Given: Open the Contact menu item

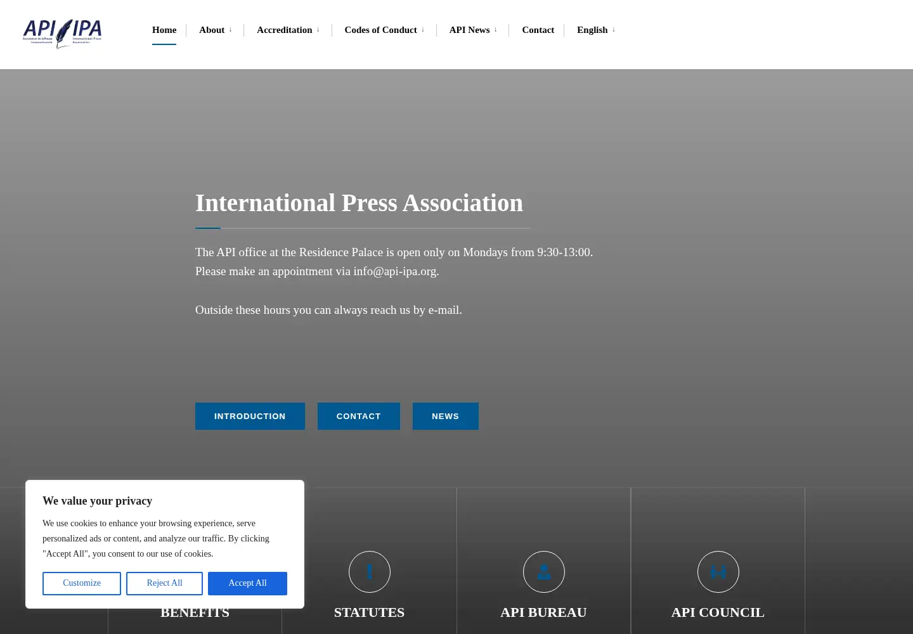Looking at the screenshot, I should tap(538, 30).
